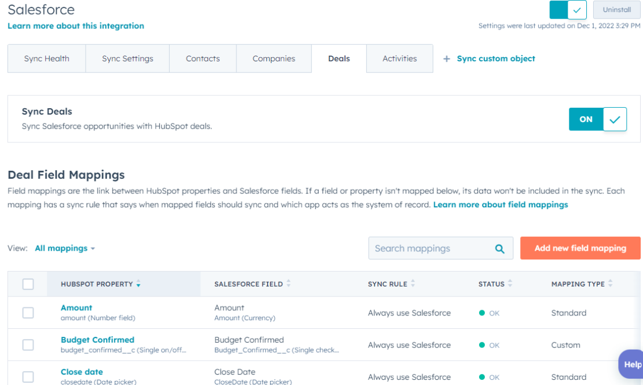The height and width of the screenshot is (385, 643).
Task: Check the Close date row checkbox
Action: coord(28,377)
